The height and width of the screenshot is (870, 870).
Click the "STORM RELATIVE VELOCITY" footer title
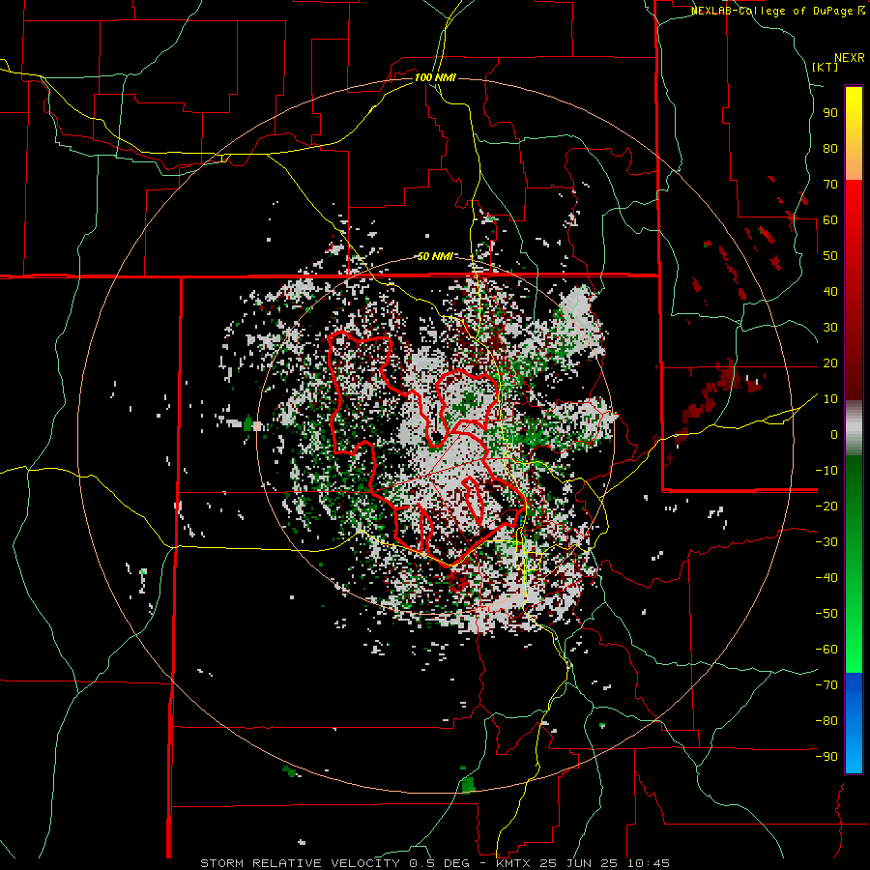click(300, 863)
